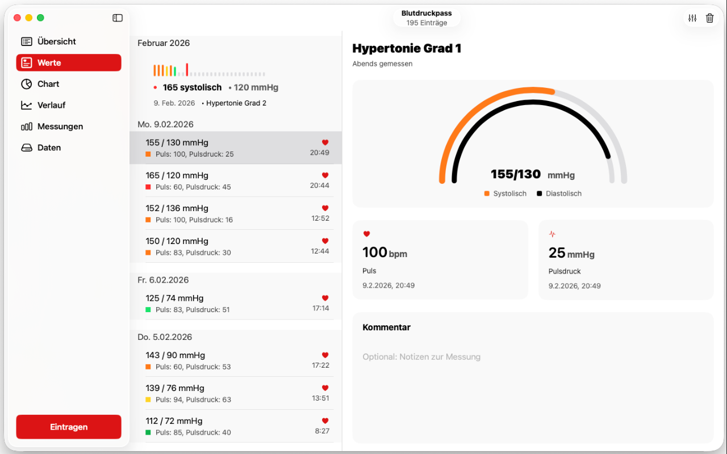Click the semicircular blood pressure gauge

coord(533,136)
